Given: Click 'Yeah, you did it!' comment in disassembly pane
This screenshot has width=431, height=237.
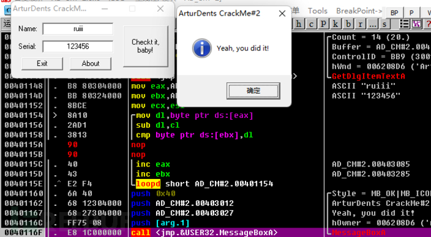Looking at the screenshot, I should point(374,213).
